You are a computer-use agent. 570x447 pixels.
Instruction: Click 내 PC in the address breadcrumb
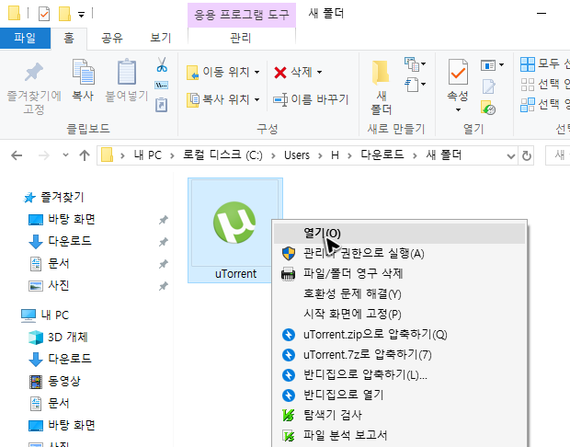pos(148,155)
